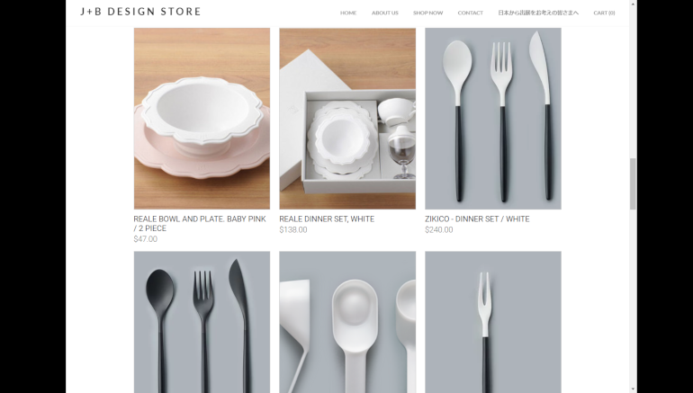The width and height of the screenshot is (693, 393).
Task: Open the black cutlery set thumbnail
Action: point(202,322)
